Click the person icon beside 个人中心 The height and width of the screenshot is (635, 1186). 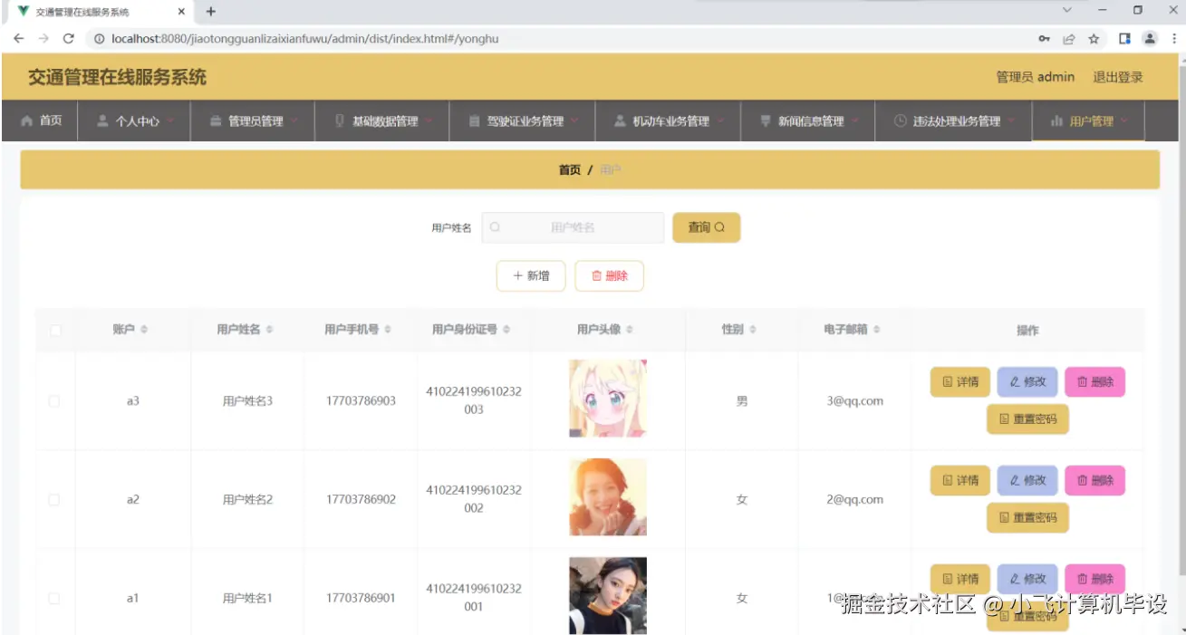[102, 120]
